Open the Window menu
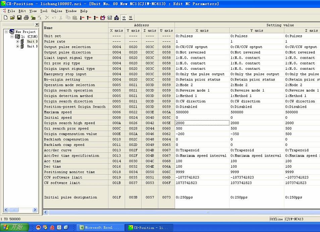320x232 pixels. click(x=71, y=11)
